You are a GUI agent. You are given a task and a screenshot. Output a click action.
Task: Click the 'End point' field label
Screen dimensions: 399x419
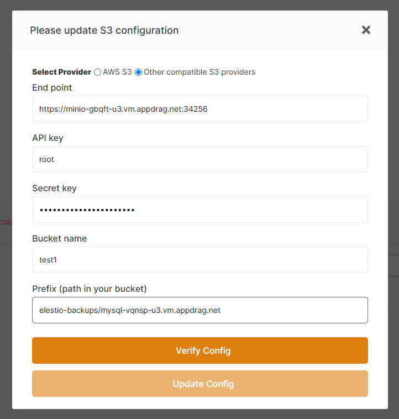[52, 87]
